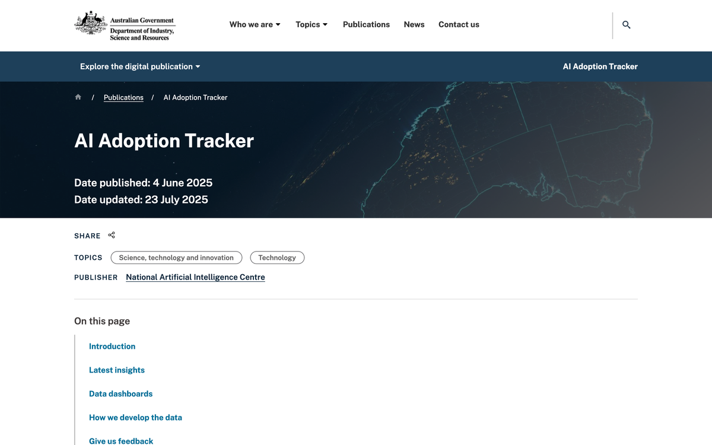712x445 pixels.
Task: Click the Publications breadcrumb link
Action: 123,97
